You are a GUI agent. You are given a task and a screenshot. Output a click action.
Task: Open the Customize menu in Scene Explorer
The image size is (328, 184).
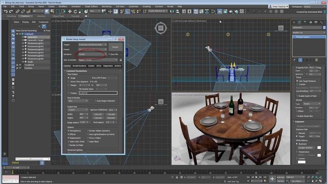point(44,22)
